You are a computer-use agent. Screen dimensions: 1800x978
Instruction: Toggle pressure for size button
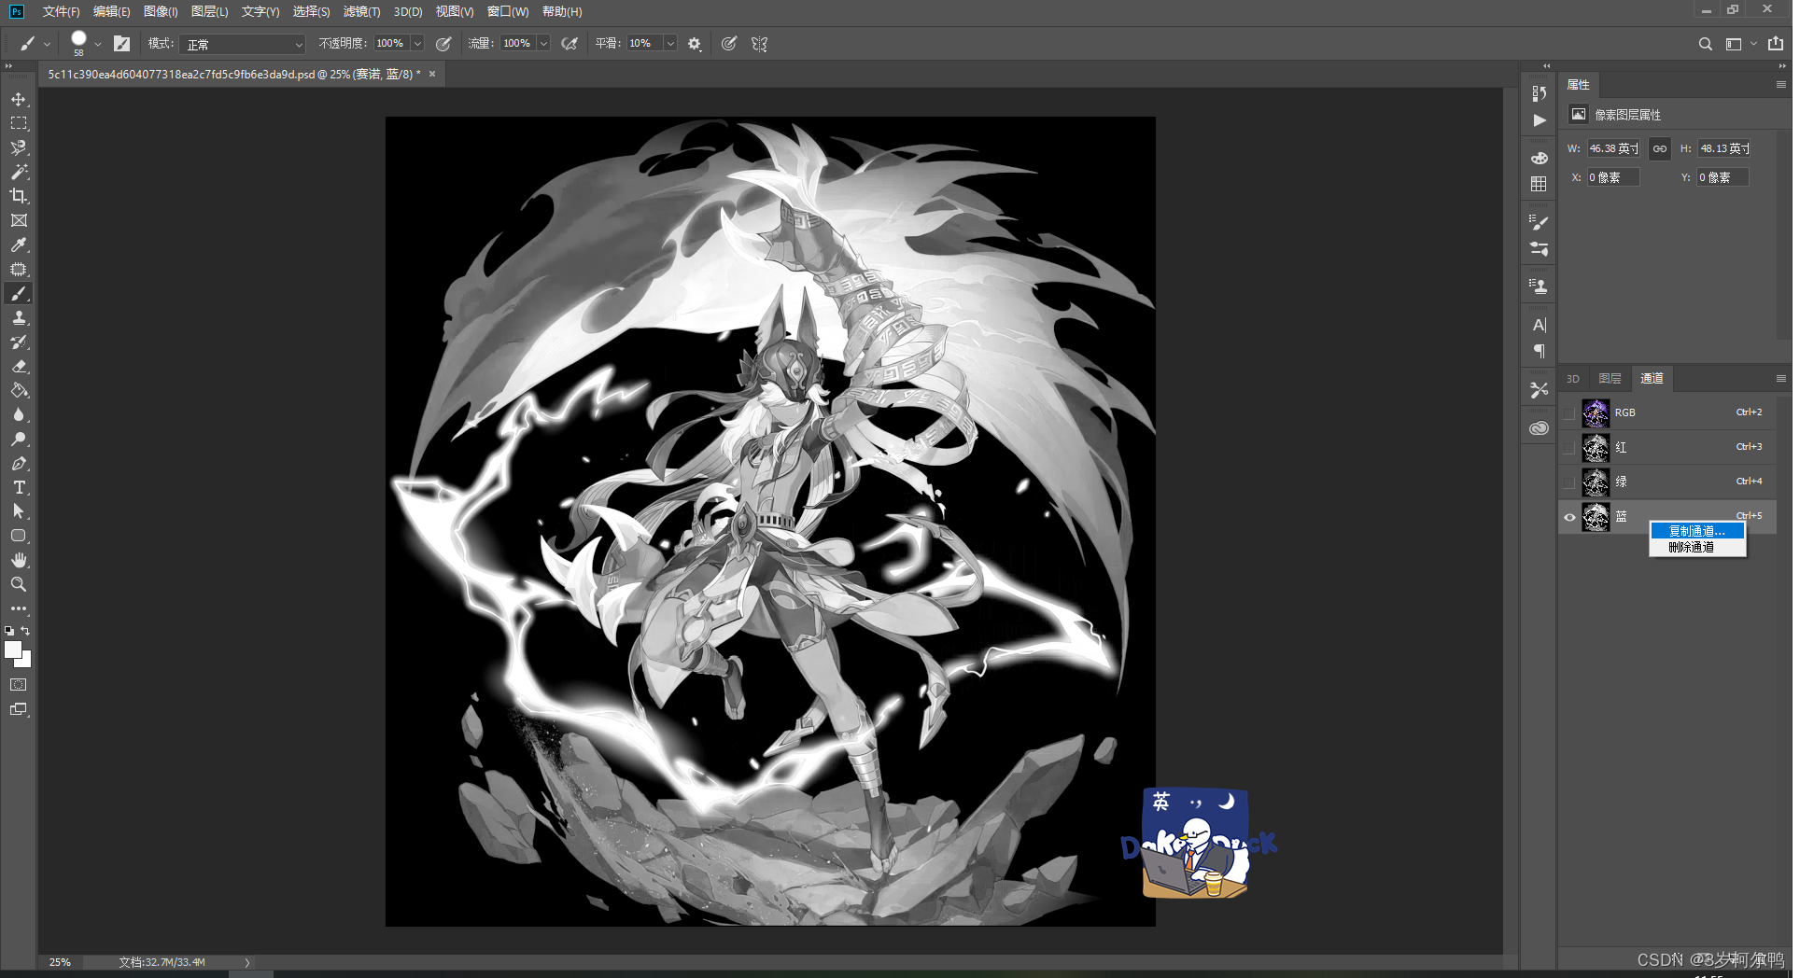coord(729,44)
